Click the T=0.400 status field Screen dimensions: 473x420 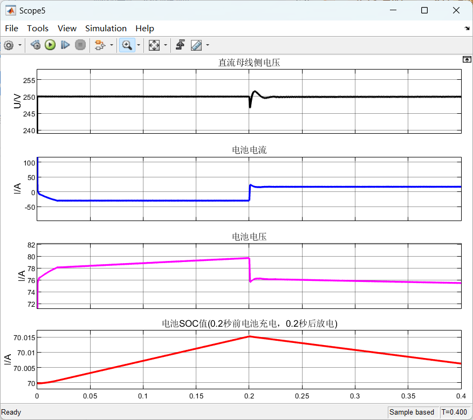[454, 412]
